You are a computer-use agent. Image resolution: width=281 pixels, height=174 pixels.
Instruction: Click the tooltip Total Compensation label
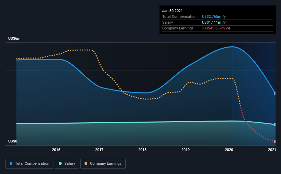click(179, 16)
